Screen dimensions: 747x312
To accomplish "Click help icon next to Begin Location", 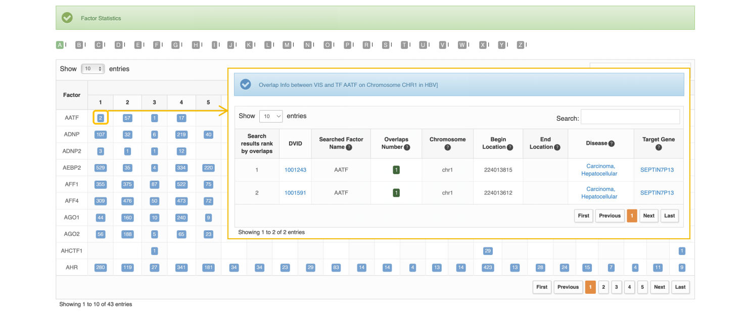I will tap(510, 147).
